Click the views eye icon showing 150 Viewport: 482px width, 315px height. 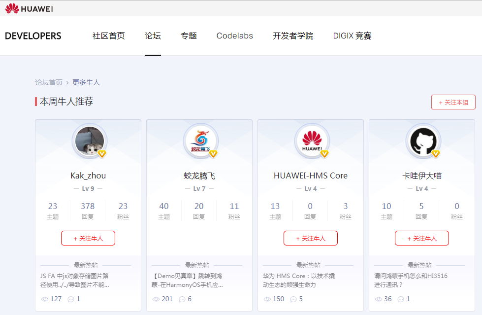click(267, 299)
